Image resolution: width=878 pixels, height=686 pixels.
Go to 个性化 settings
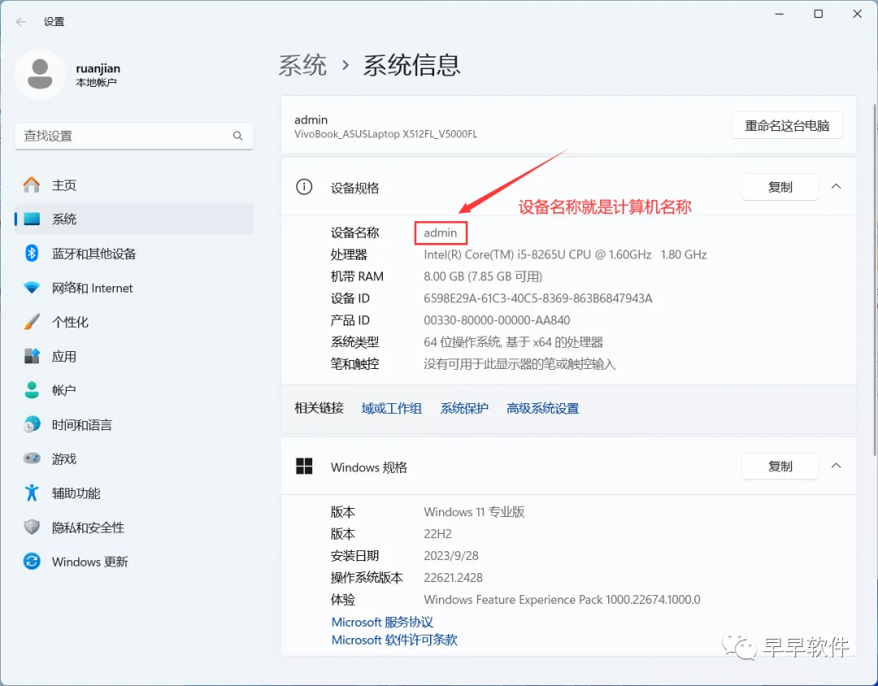click(134, 322)
